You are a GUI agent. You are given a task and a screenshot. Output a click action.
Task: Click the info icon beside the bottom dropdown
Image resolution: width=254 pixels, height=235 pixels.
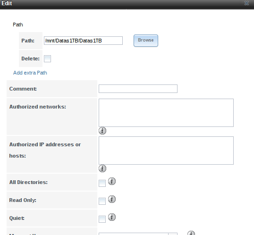[x=191, y=233]
